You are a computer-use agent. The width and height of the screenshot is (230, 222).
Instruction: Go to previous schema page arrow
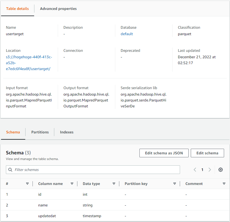coord(195,170)
